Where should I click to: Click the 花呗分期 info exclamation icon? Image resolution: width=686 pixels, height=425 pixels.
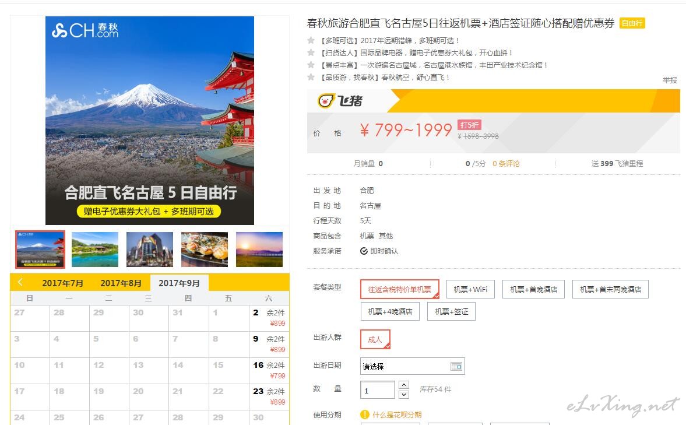pos(364,415)
